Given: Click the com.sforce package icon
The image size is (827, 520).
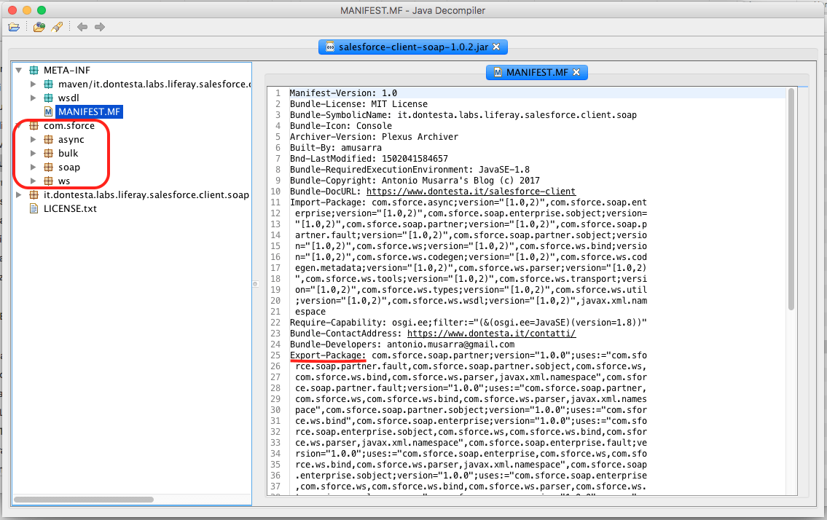Looking at the screenshot, I should pyautogui.click(x=34, y=125).
